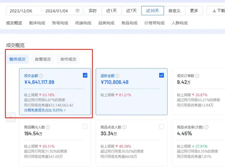The width and height of the screenshot is (225, 167).
Task: Click the ¥4,641,117.99 amount value
Action: pos(39,82)
